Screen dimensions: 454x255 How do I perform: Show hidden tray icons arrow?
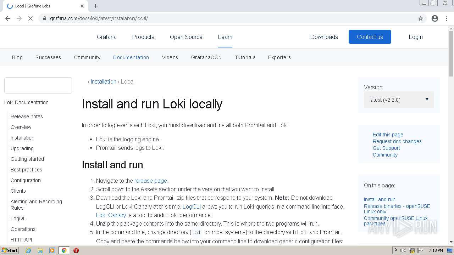(x=395, y=250)
